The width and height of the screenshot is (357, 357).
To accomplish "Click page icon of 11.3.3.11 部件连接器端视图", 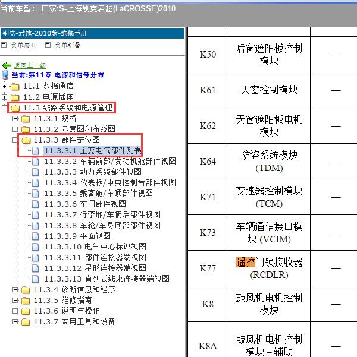I will 35,258.
